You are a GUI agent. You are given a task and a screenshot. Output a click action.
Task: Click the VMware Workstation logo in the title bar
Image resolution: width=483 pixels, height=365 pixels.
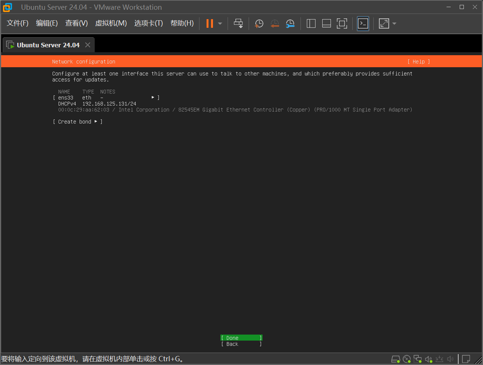[8, 7]
